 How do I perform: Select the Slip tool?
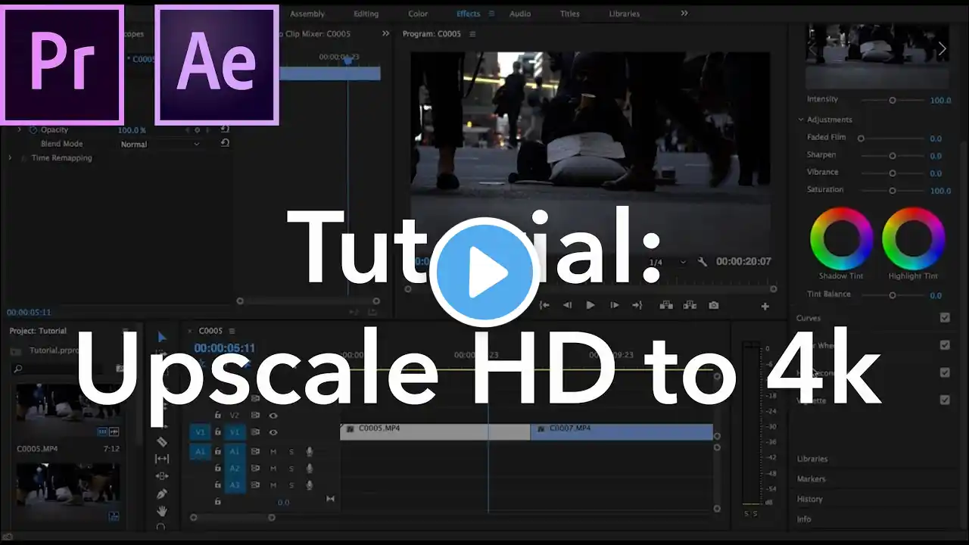click(161, 459)
